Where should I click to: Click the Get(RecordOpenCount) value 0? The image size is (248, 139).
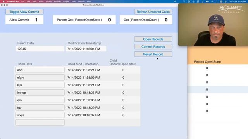click(166, 20)
